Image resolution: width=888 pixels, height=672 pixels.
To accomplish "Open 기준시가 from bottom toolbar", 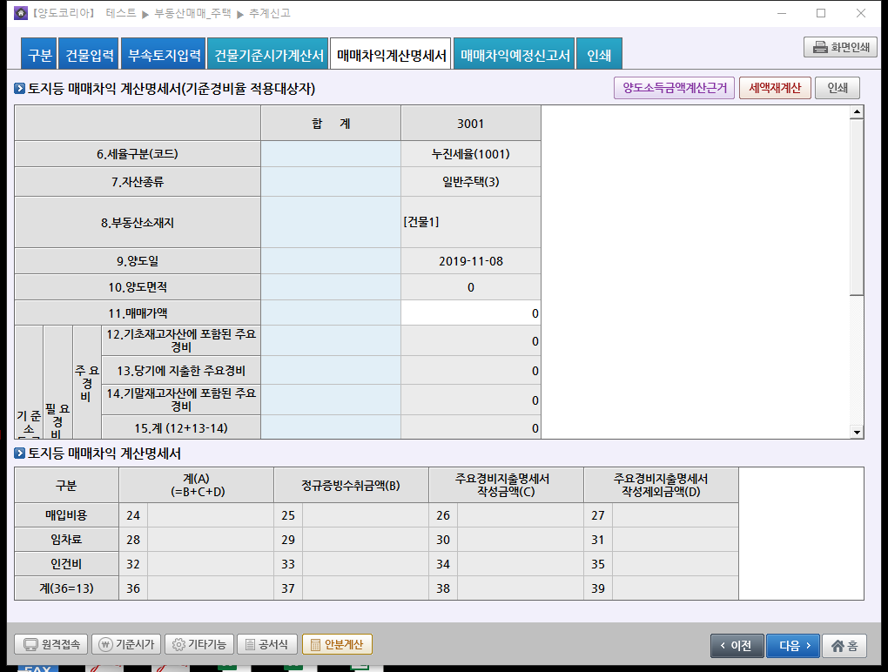I will click(x=126, y=644).
